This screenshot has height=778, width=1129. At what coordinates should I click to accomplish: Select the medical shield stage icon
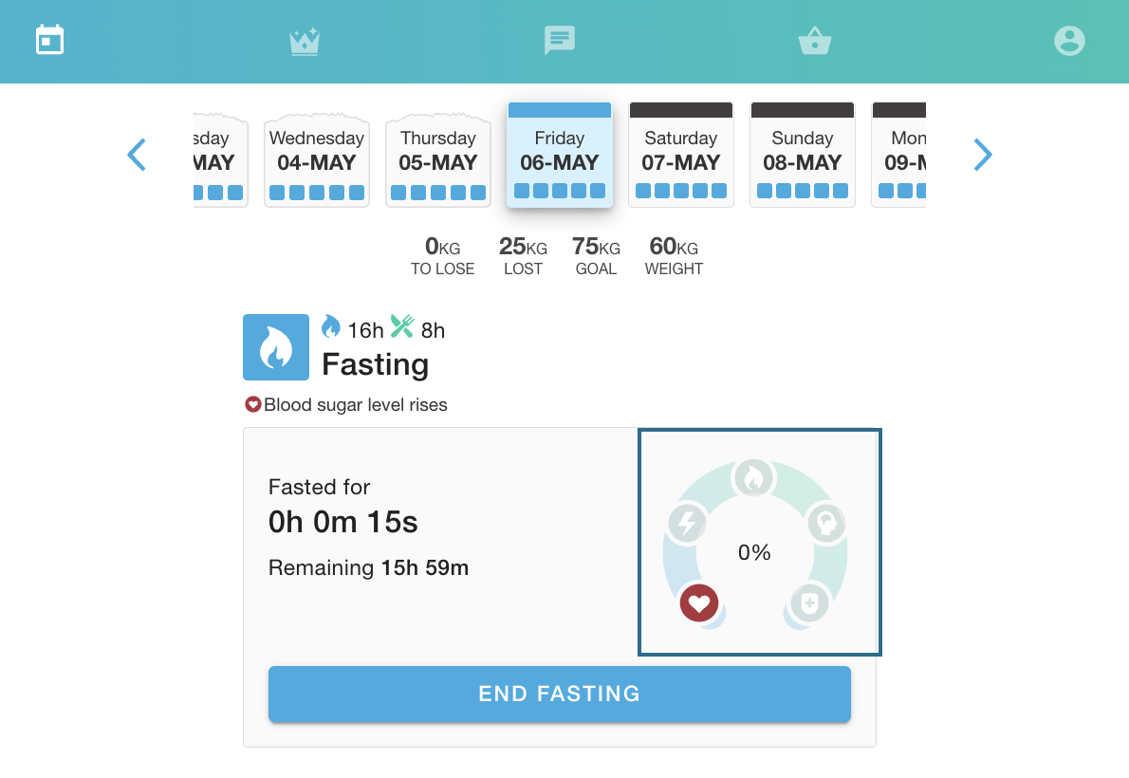(x=809, y=603)
